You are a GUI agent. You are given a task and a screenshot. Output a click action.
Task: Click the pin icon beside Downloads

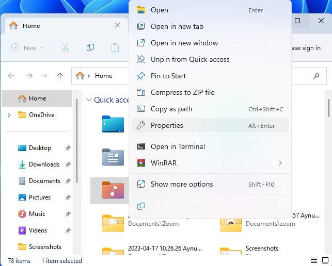pyautogui.click(x=68, y=164)
